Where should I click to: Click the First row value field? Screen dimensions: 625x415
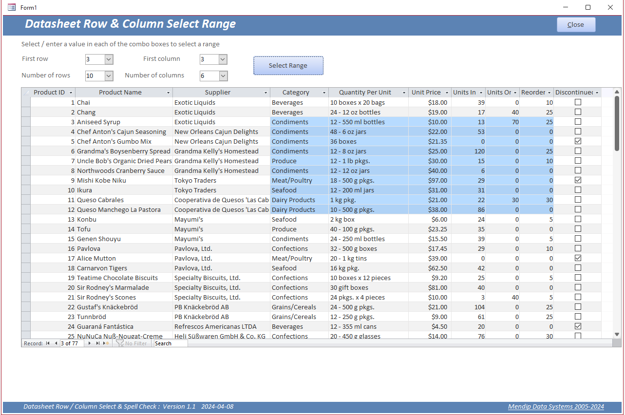tap(95, 59)
